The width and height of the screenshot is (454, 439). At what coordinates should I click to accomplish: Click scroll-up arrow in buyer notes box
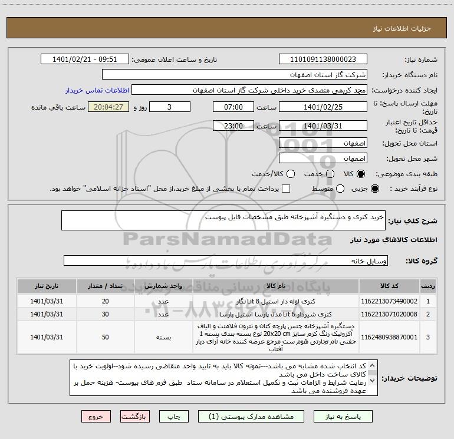click(373, 365)
